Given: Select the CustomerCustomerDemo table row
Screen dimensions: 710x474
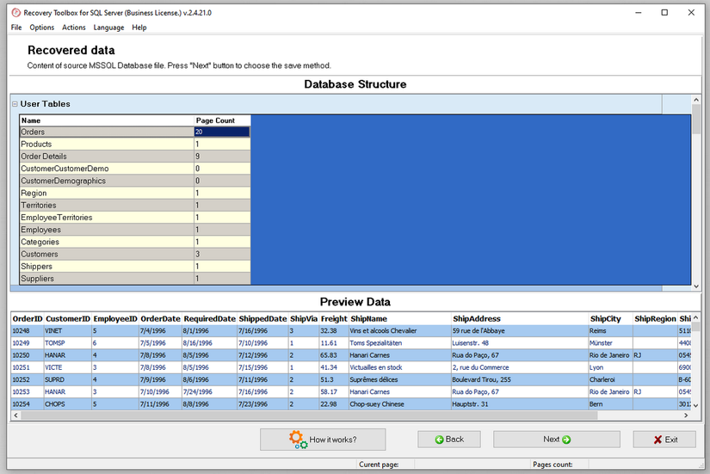Looking at the screenshot, I should 135,169.
